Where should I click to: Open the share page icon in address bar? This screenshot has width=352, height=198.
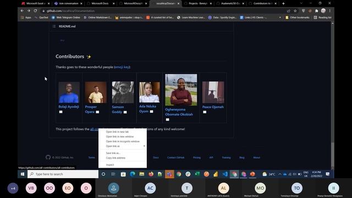[x=288, y=11]
